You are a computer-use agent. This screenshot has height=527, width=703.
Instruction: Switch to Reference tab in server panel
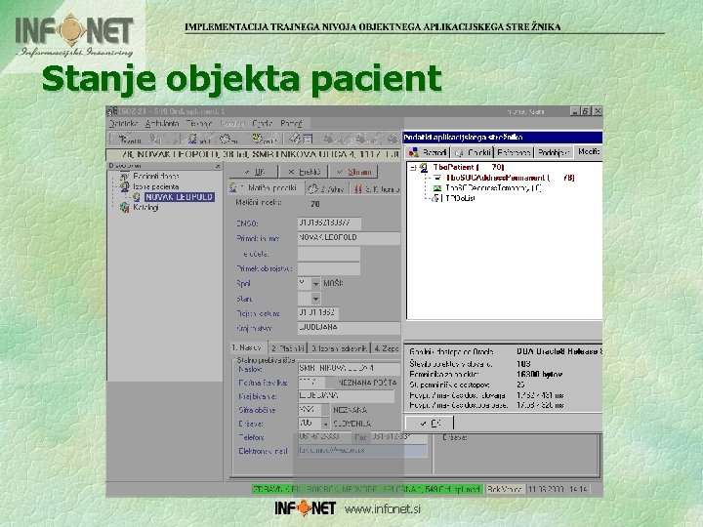514,153
